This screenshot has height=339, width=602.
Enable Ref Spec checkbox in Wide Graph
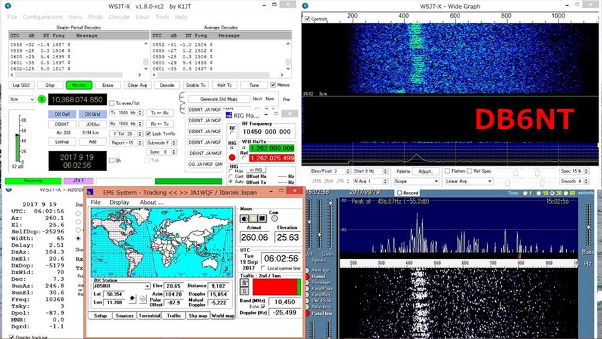pos(470,171)
